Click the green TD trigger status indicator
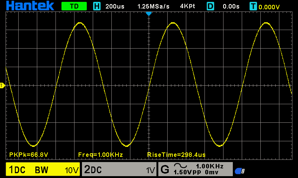 [74, 6]
